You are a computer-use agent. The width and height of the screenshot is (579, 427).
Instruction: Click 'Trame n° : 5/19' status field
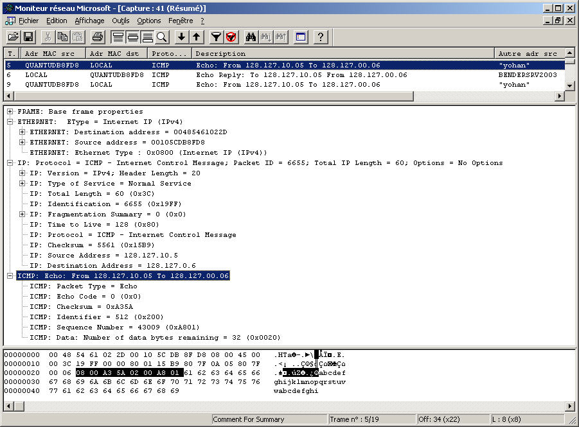point(371,419)
